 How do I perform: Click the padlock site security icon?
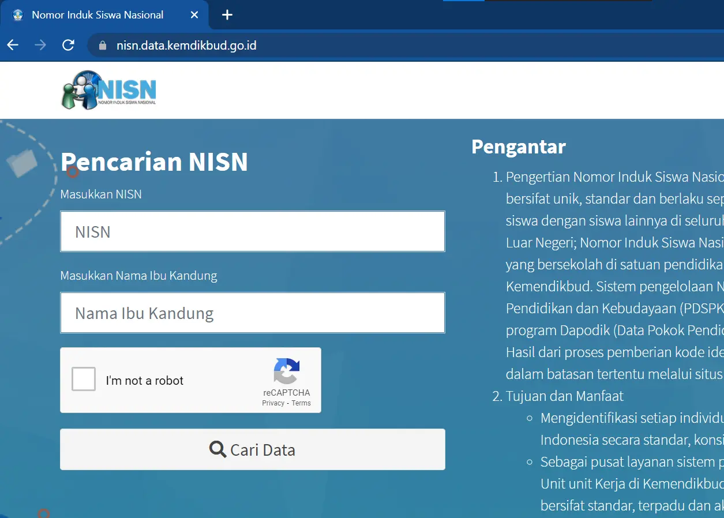point(103,46)
